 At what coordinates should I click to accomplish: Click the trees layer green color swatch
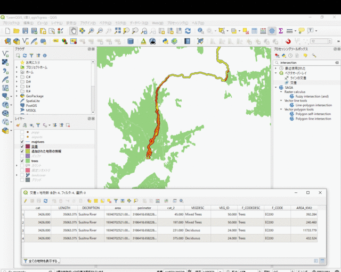tap(28, 161)
